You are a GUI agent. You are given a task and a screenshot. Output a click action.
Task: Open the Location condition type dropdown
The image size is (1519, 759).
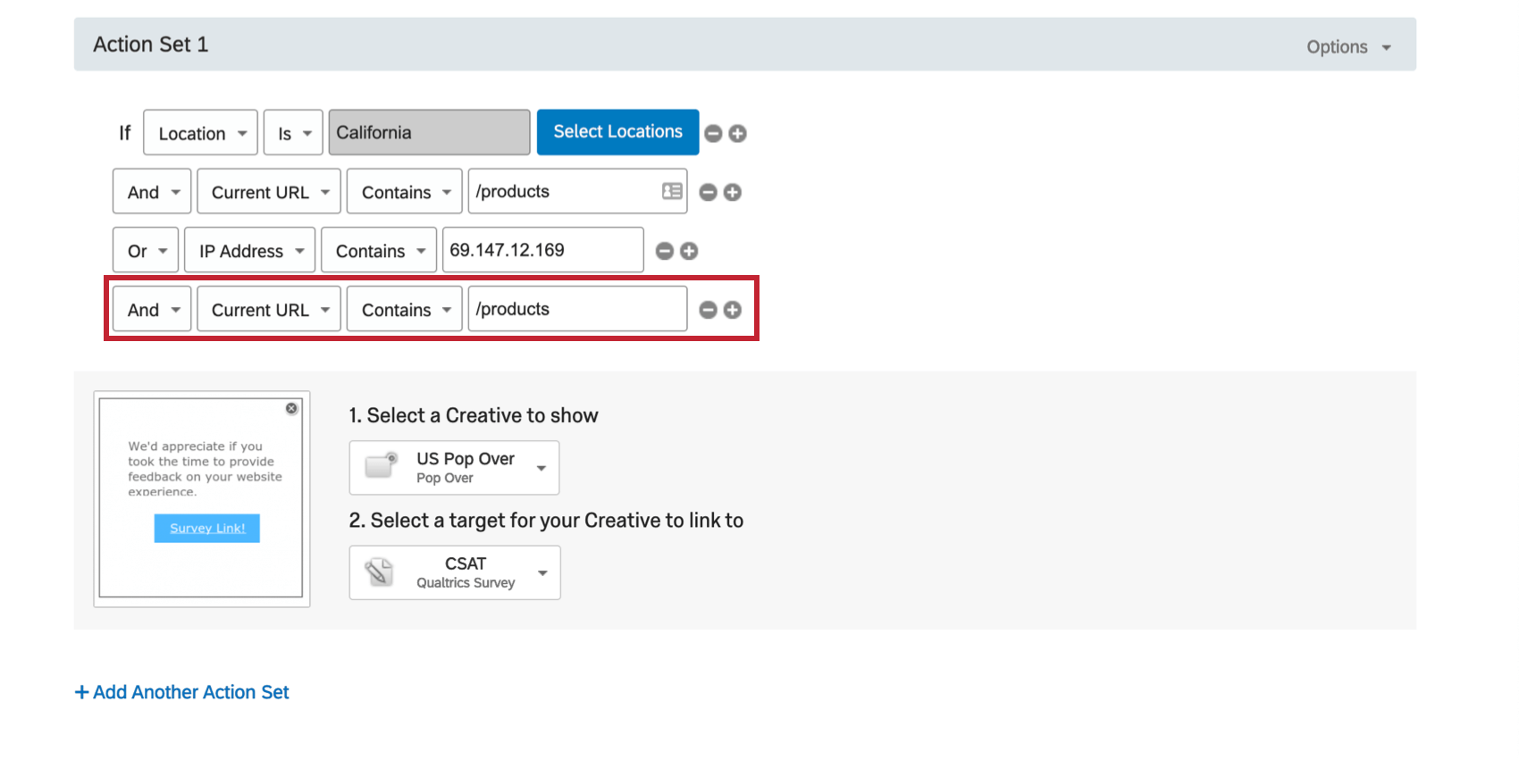point(201,133)
